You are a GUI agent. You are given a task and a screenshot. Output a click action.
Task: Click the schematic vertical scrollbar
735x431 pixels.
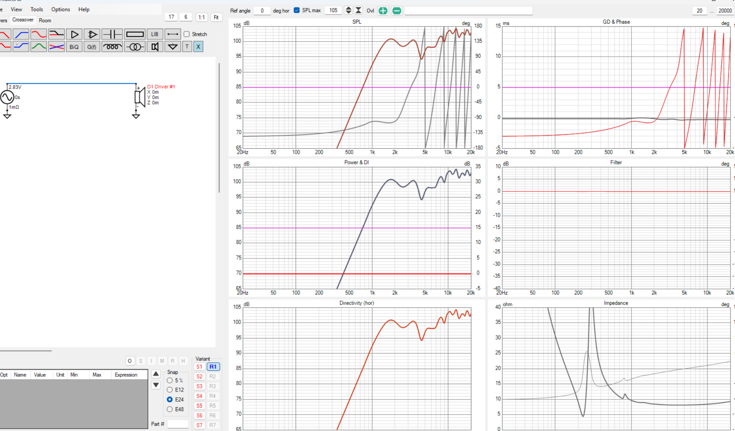[219, 128]
